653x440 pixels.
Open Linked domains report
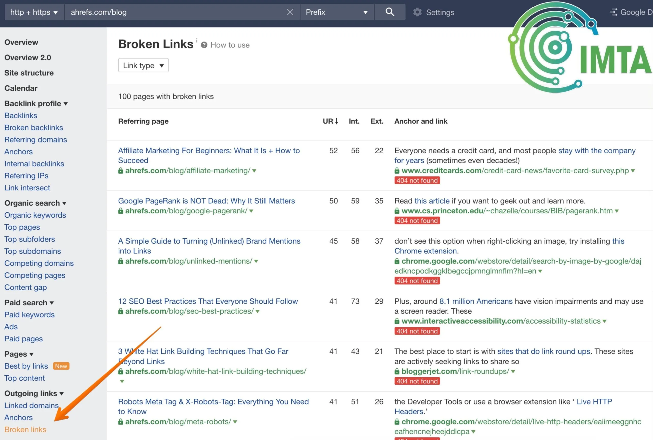point(31,406)
